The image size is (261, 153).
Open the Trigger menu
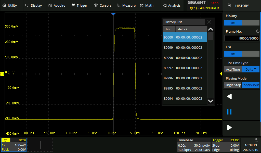pyautogui.click(x=80, y=6)
